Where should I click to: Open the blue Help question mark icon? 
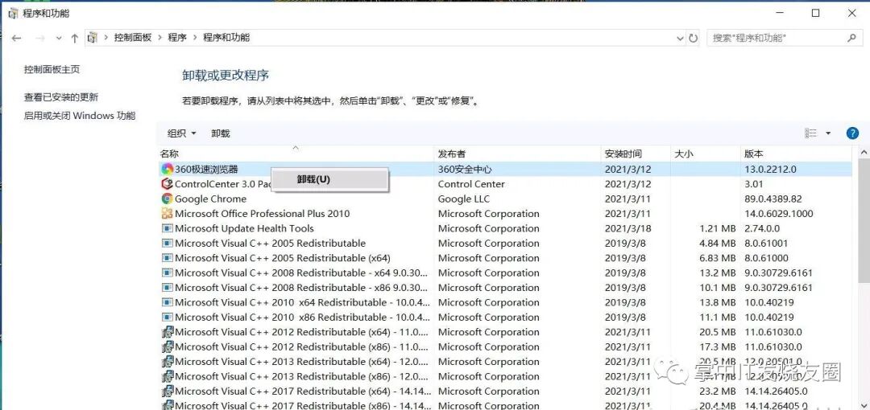click(x=852, y=133)
